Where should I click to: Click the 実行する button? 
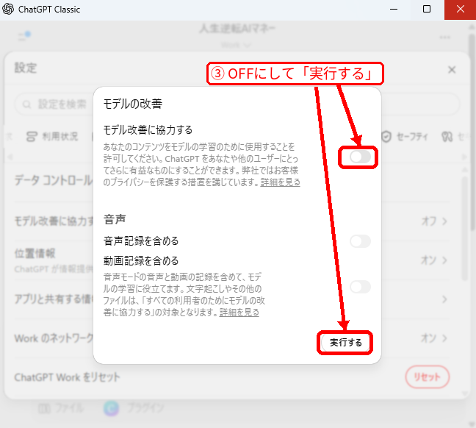point(345,343)
